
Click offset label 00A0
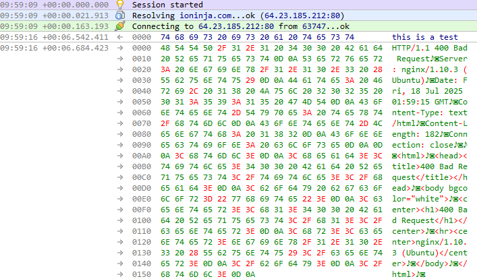(142, 156)
